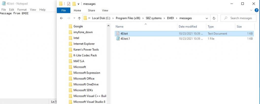Open Edit menu in Notepad

(12, 10)
